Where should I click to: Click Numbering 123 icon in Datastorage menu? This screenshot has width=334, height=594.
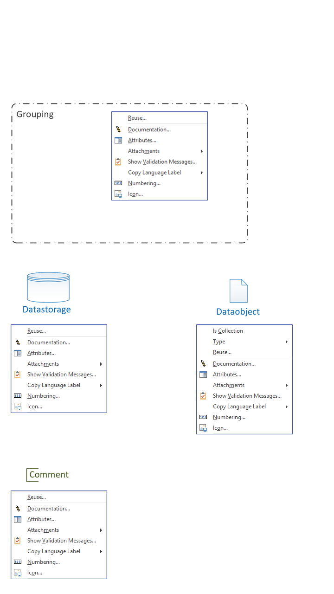18,396
